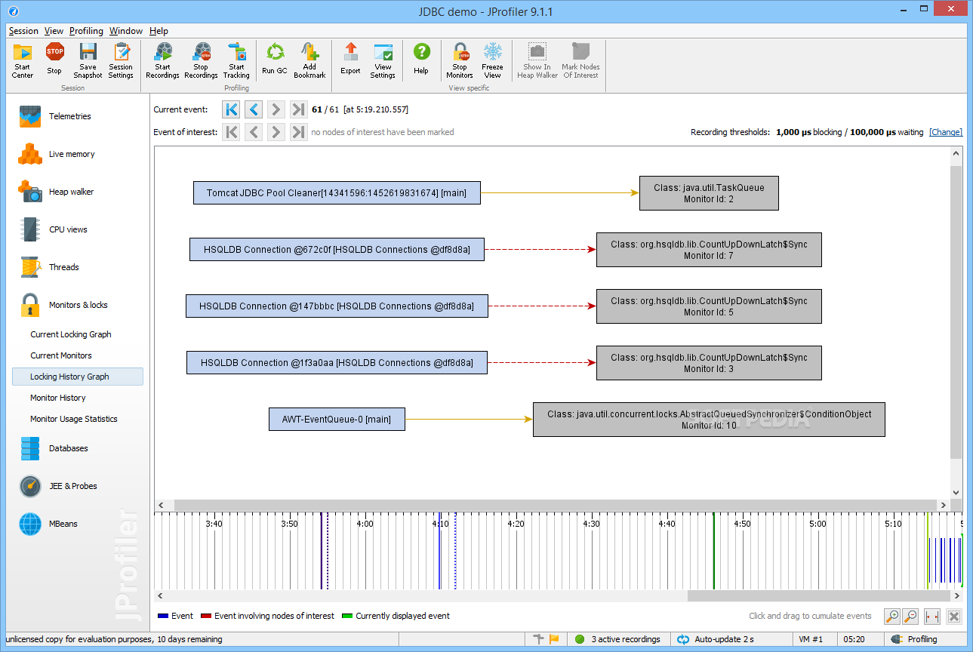Click the graph's horizontal scrollbar
This screenshot has height=652, width=973.
click(x=555, y=505)
